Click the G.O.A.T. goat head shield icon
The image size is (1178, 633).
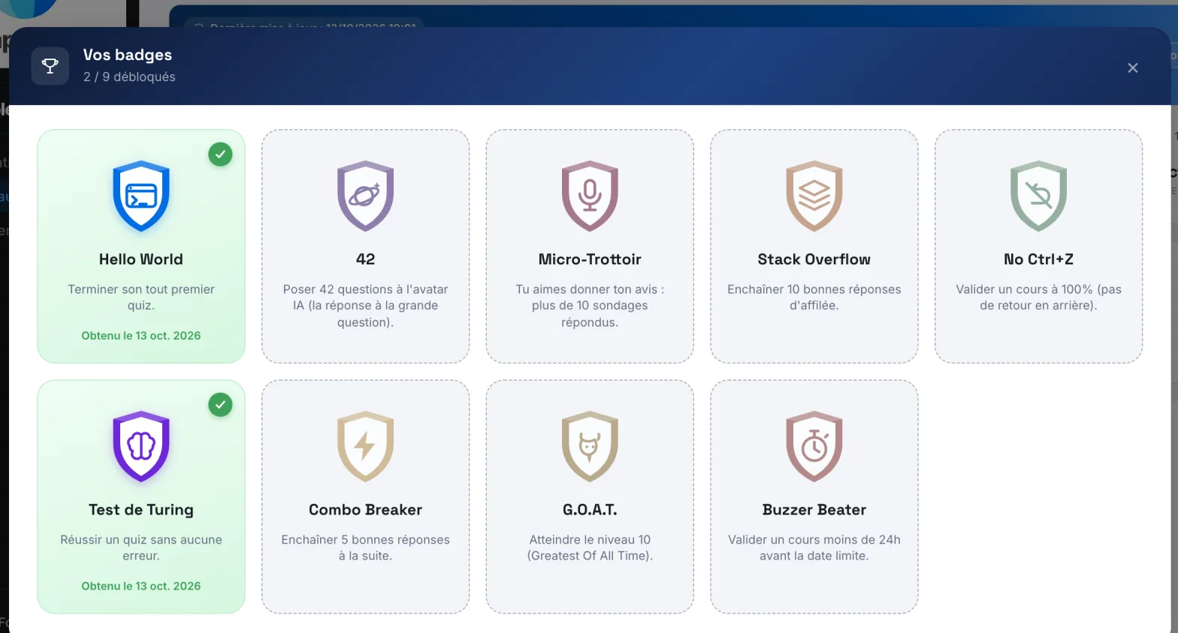click(x=590, y=446)
